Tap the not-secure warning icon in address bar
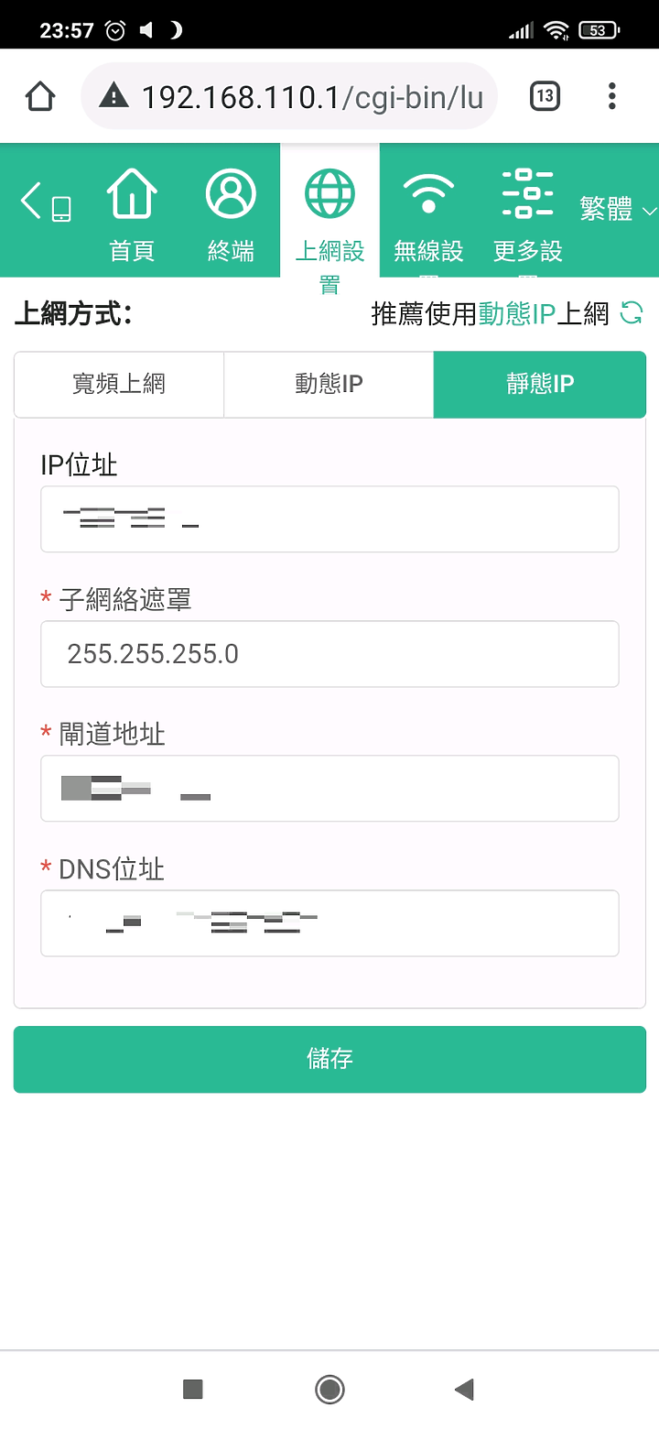The image size is (659, 1429). (x=113, y=96)
